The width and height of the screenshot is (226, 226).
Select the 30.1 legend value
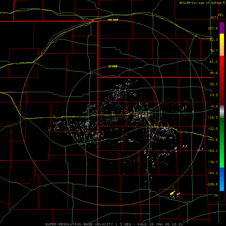[214, 84]
